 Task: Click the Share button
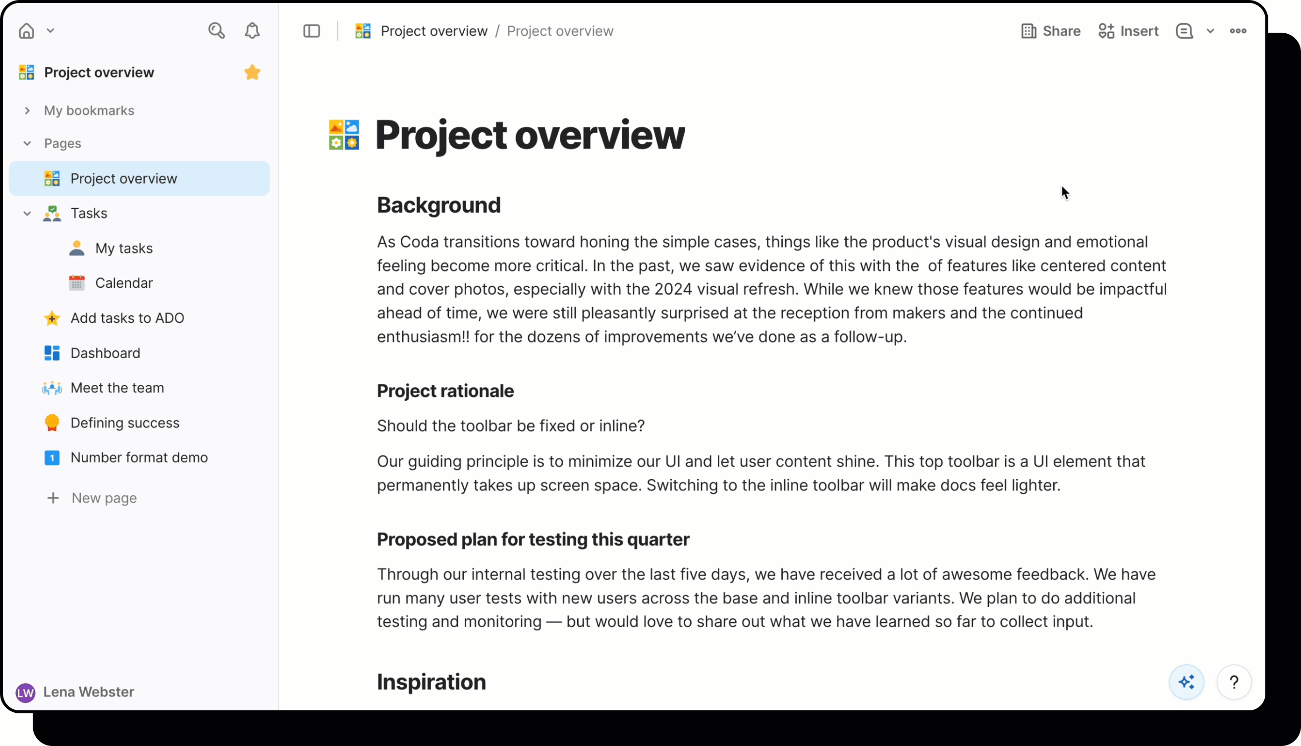coord(1050,31)
